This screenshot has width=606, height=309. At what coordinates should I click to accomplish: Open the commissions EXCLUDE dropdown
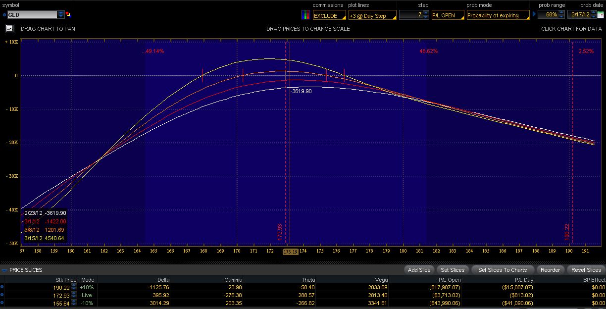[x=329, y=15]
